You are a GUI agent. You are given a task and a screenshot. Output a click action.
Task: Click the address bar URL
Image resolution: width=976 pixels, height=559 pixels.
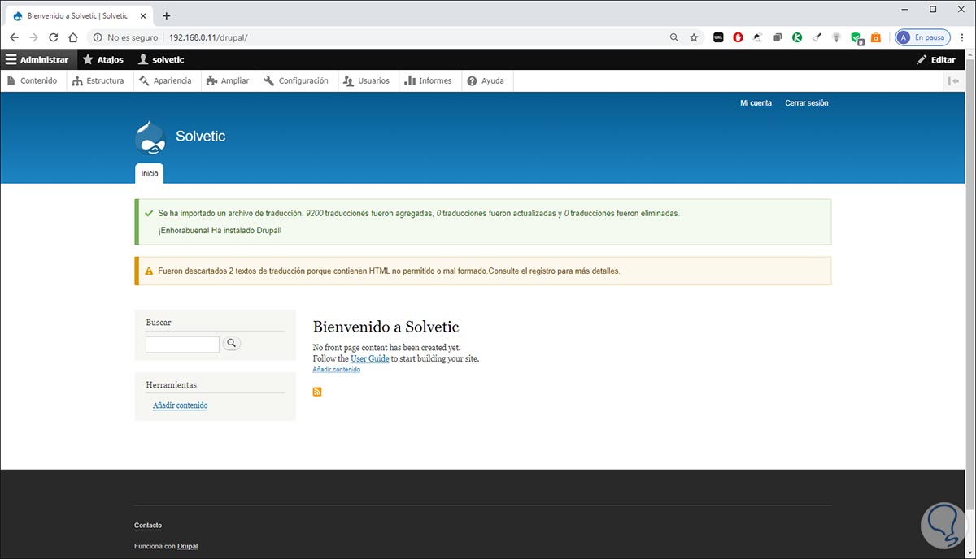point(208,37)
